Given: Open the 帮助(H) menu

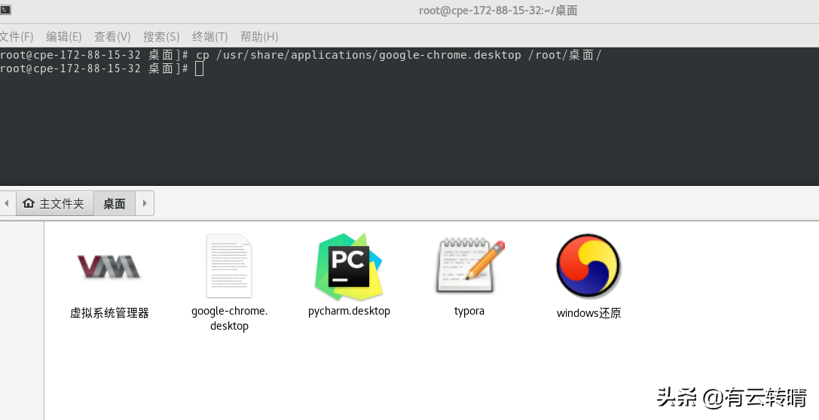Looking at the screenshot, I should (259, 36).
